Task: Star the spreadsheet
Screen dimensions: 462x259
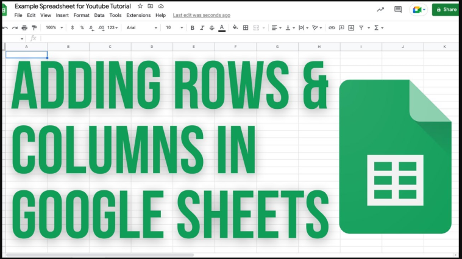Action: pyautogui.click(x=140, y=6)
